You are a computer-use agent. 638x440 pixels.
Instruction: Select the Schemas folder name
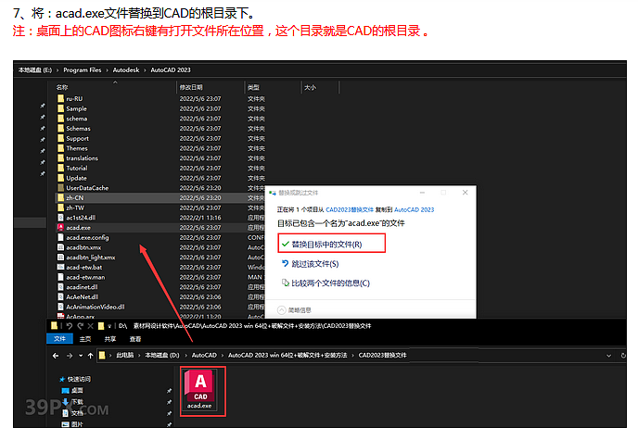(x=78, y=129)
